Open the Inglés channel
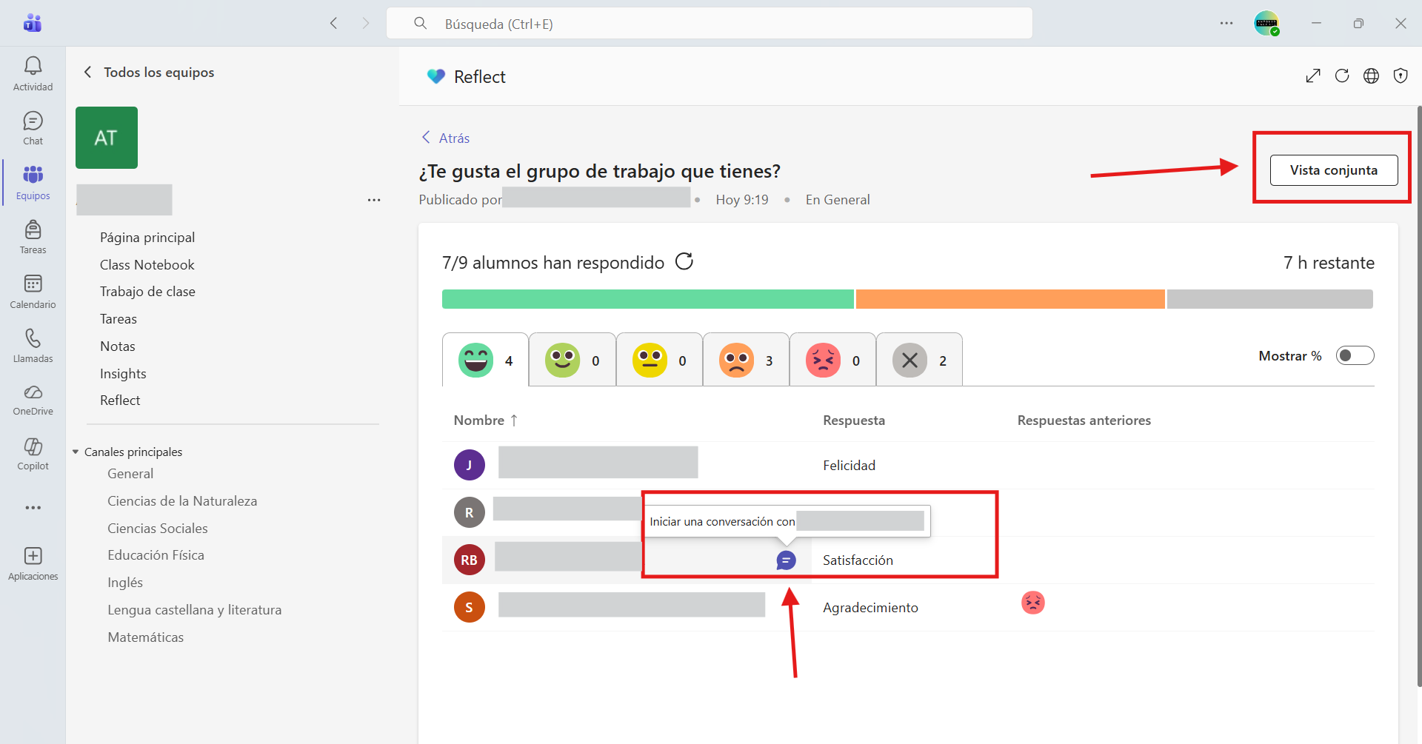Screen dimensions: 1422x744 pos(125,582)
